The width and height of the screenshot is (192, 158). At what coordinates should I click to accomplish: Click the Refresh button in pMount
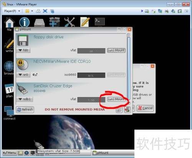[25, 110]
